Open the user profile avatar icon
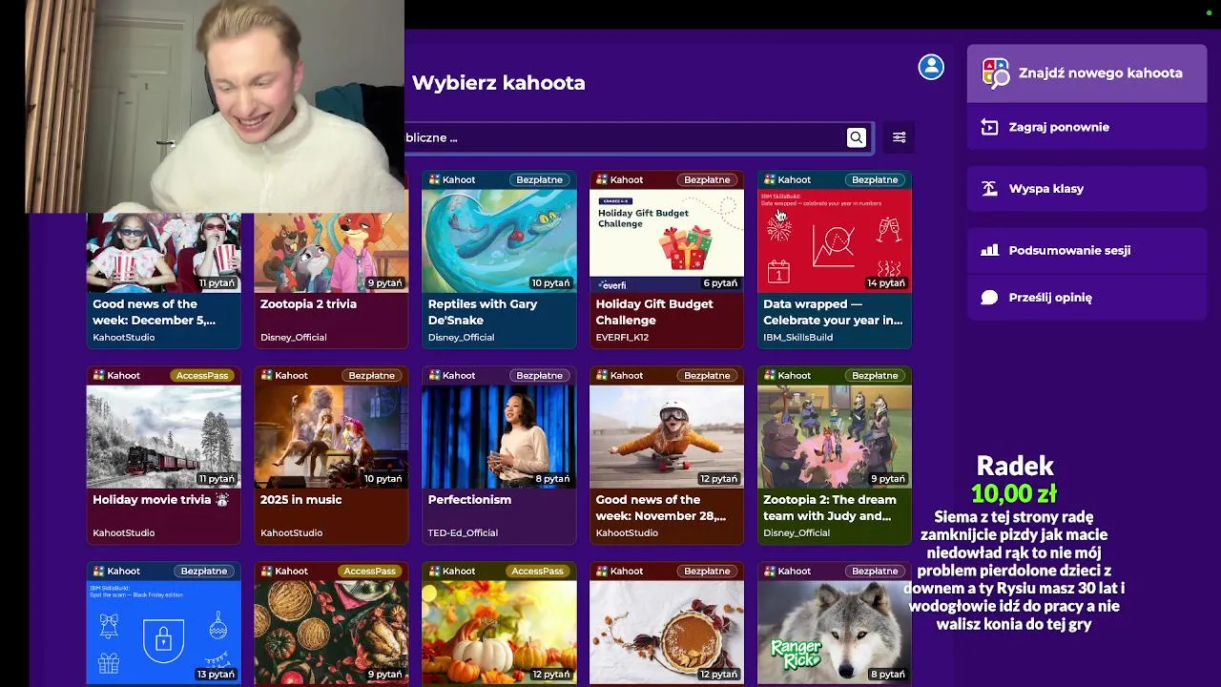1221x687 pixels. 931,67
